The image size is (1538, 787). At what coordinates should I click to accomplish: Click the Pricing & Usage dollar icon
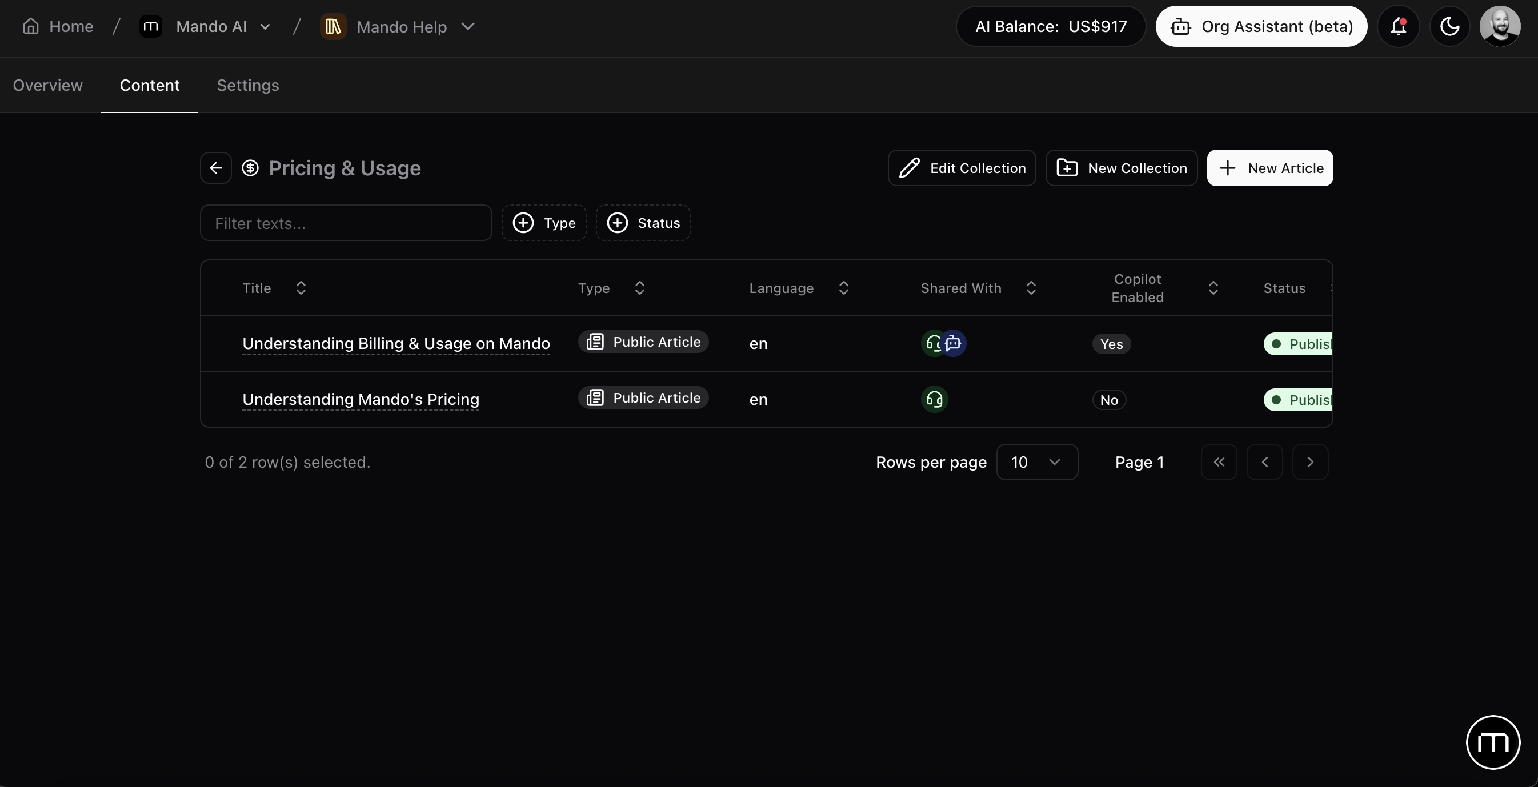tap(250, 168)
